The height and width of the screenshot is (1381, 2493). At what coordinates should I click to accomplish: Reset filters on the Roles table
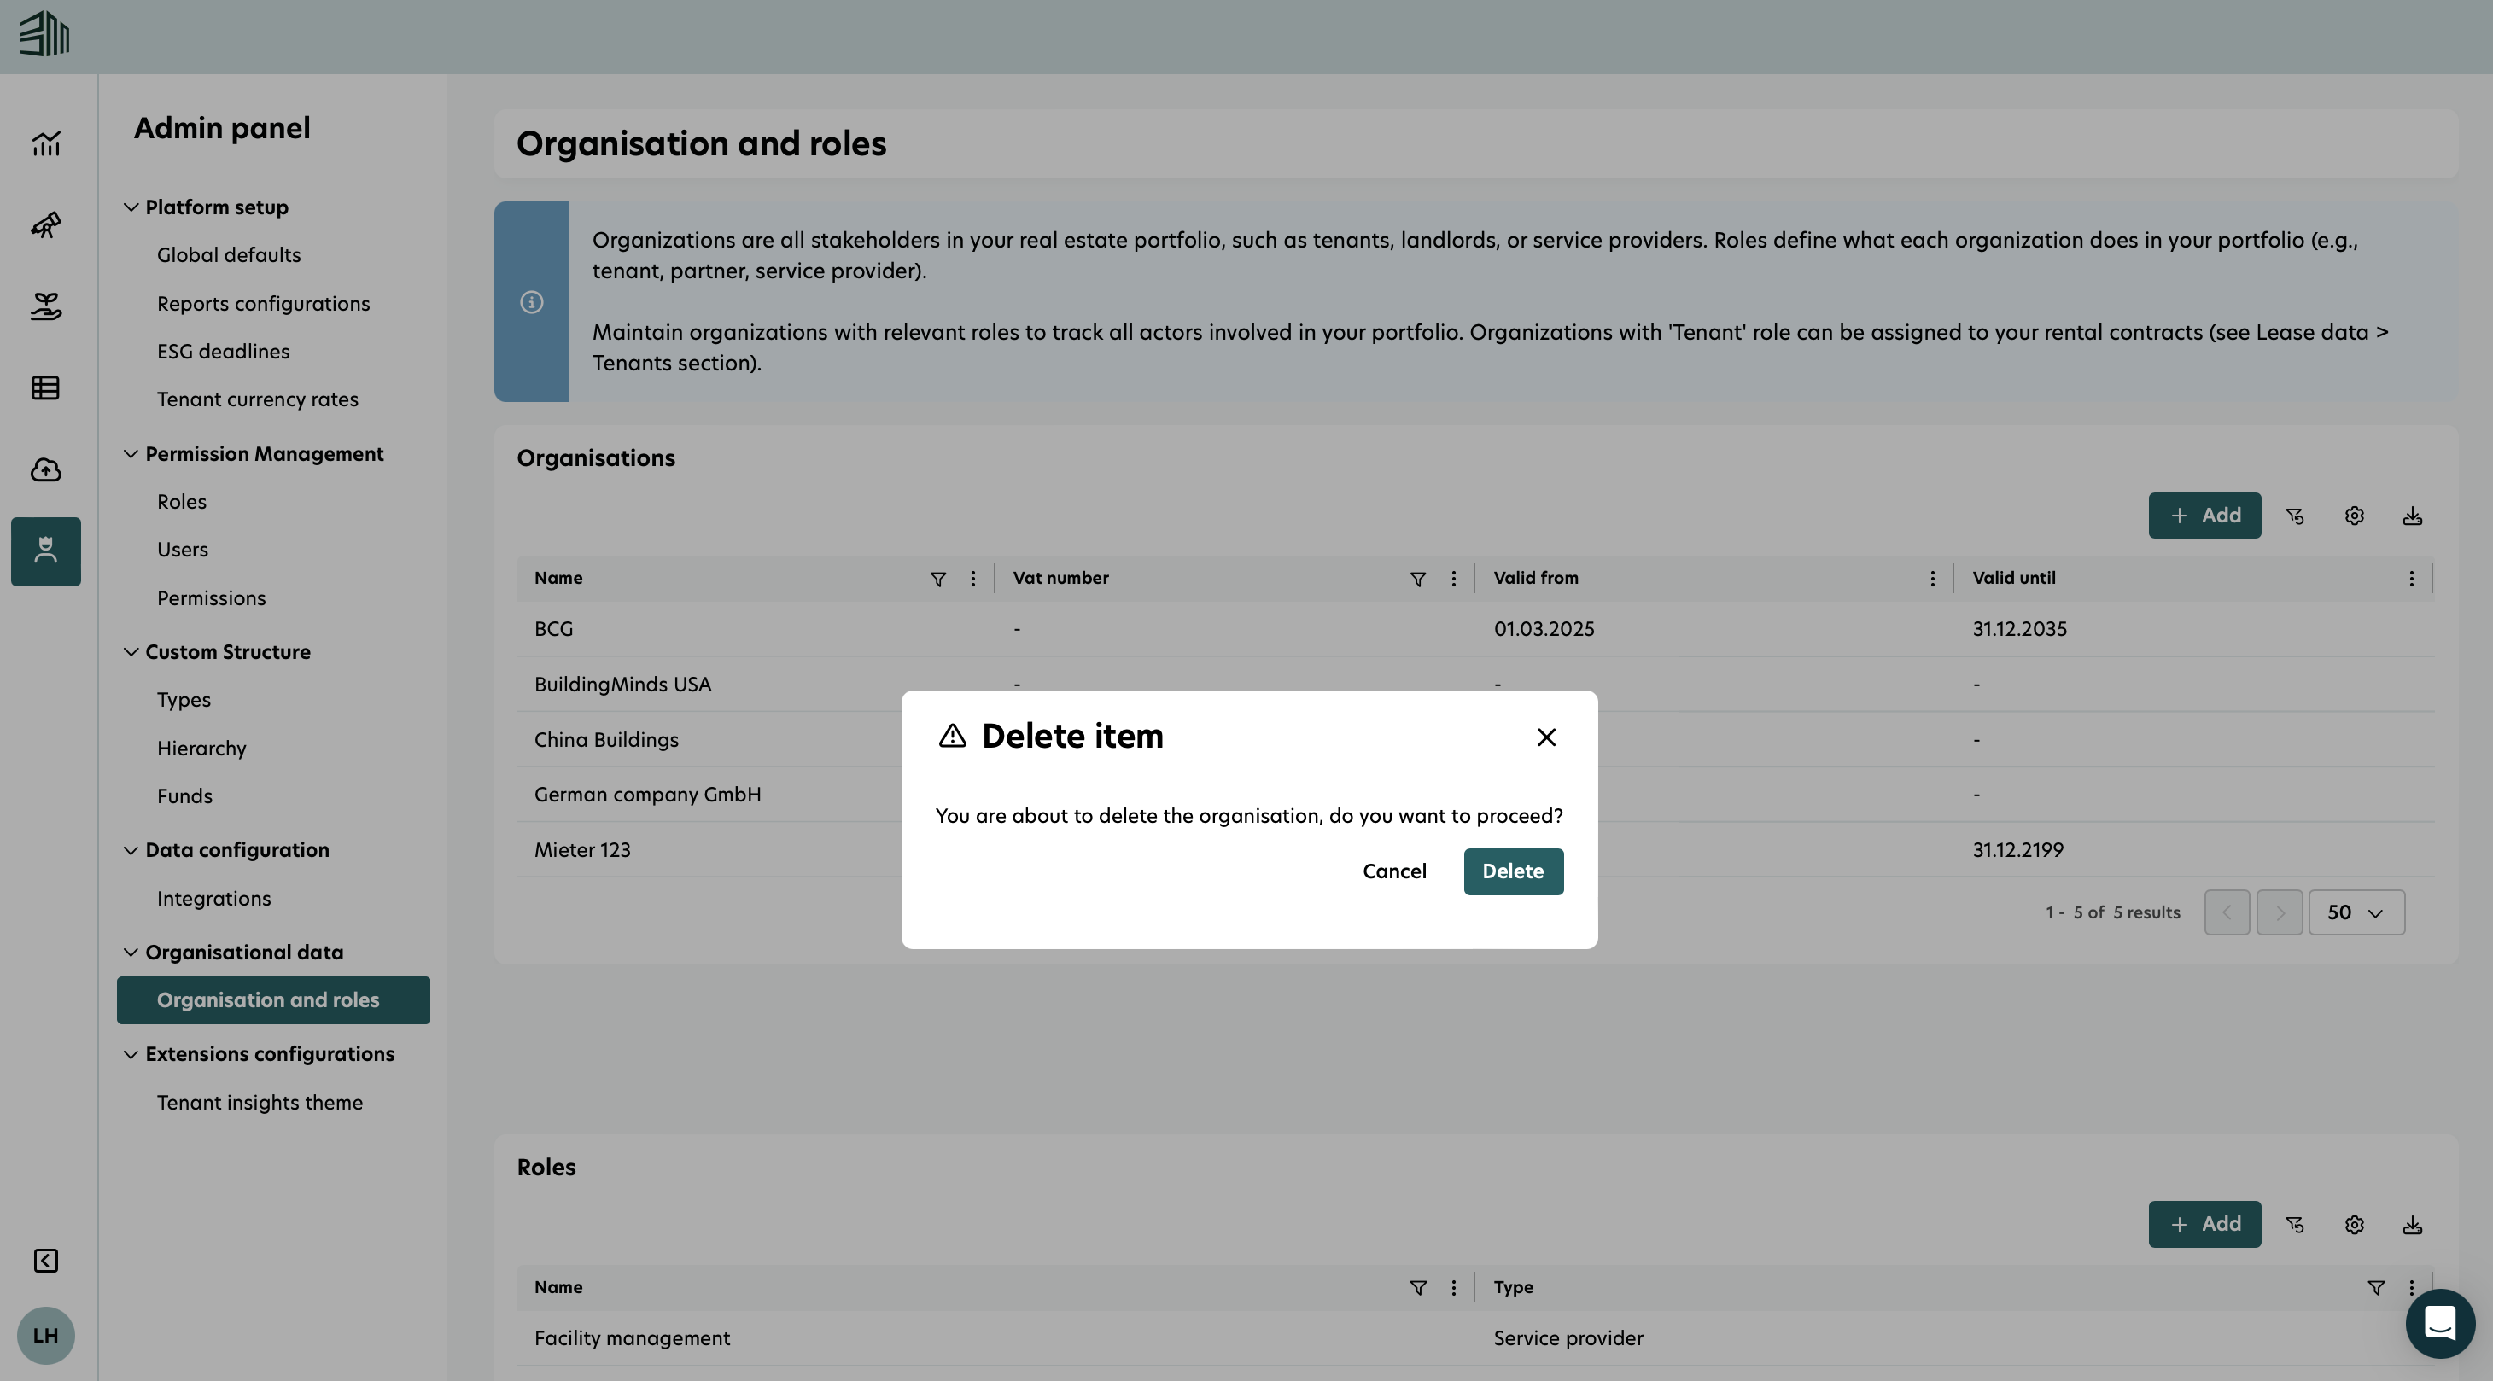[x=2296, y=1224]
